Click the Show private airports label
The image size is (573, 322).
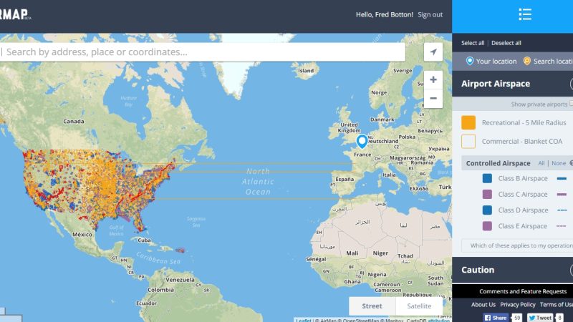[x=539, y=104]
